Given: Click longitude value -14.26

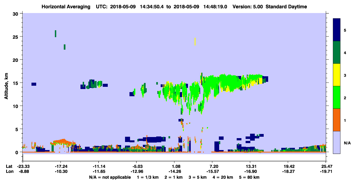Looking at the screenshot, I should 174,172.
